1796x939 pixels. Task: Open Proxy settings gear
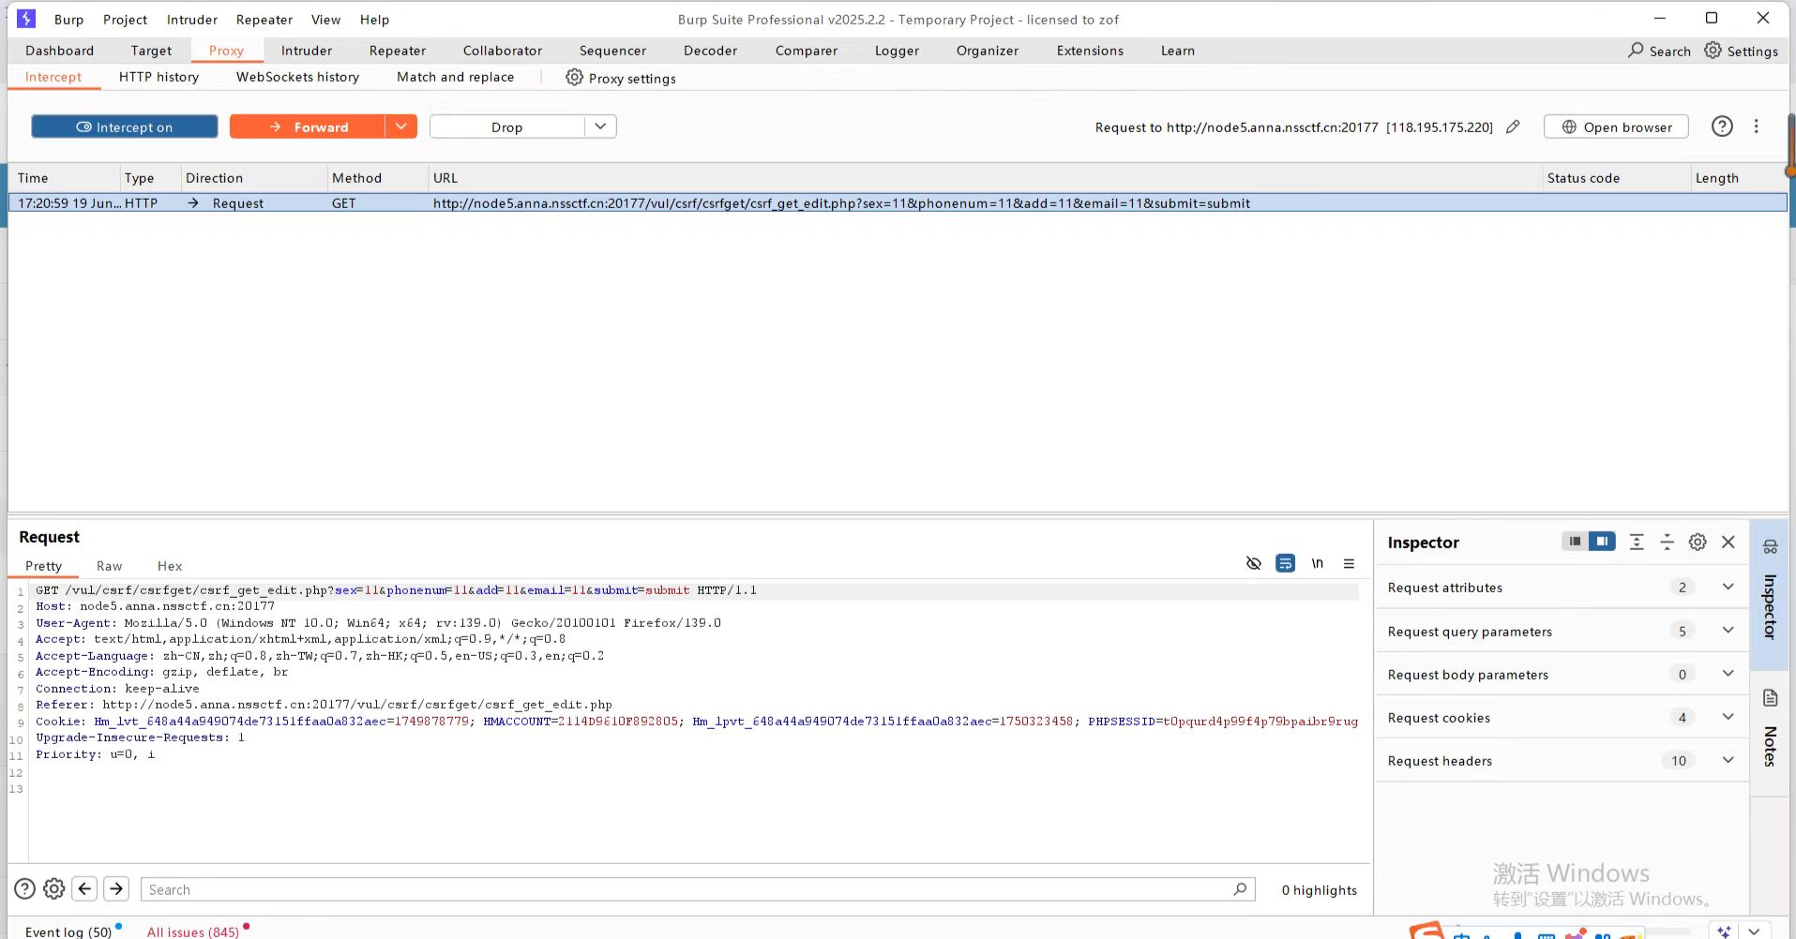[x=574, y=77]
